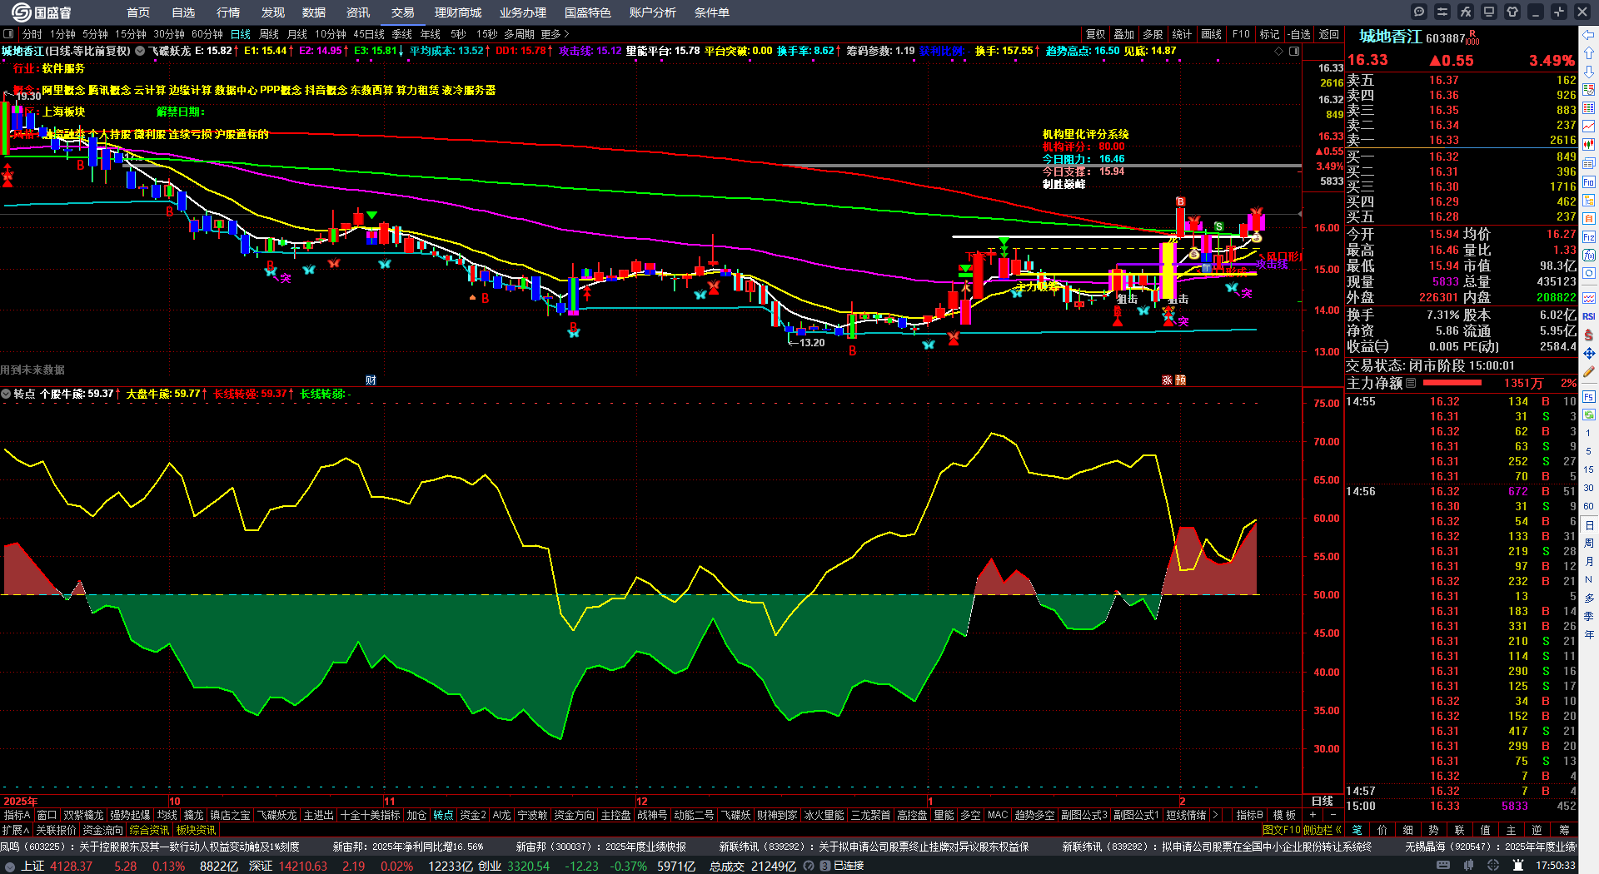The width and height of the screenshot is (1599, 874).
Task: Open the settings sliders icon in title bar
Action: pos(1442,12)
